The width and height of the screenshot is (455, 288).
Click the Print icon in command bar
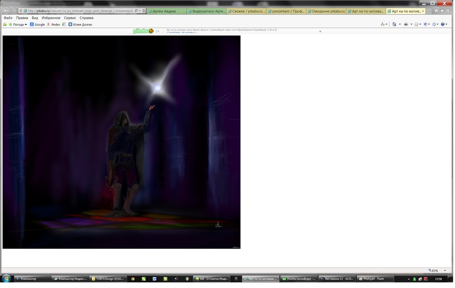406,25
